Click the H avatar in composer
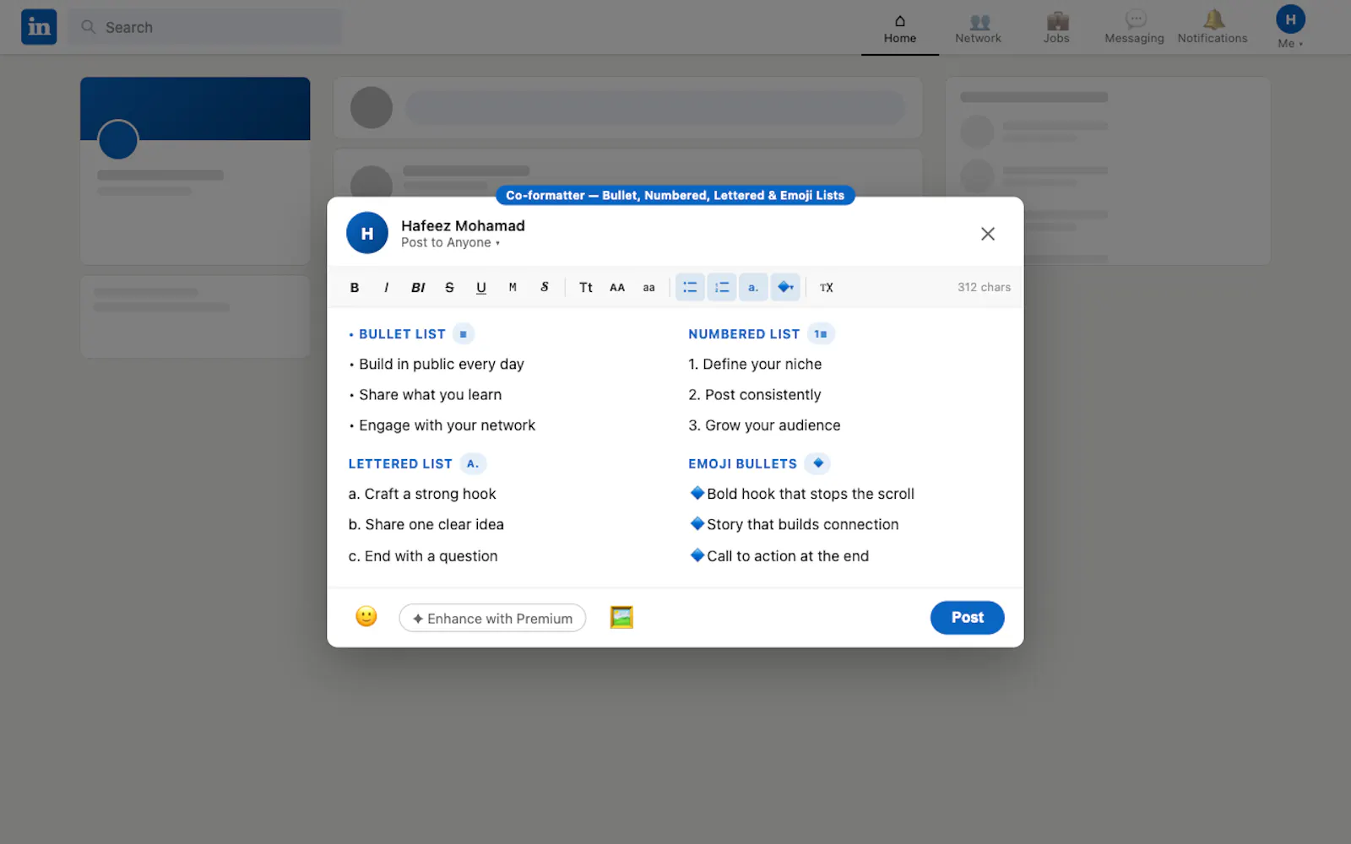The height and width of the screenshot is (844, 1351). [x=367, y=233]
